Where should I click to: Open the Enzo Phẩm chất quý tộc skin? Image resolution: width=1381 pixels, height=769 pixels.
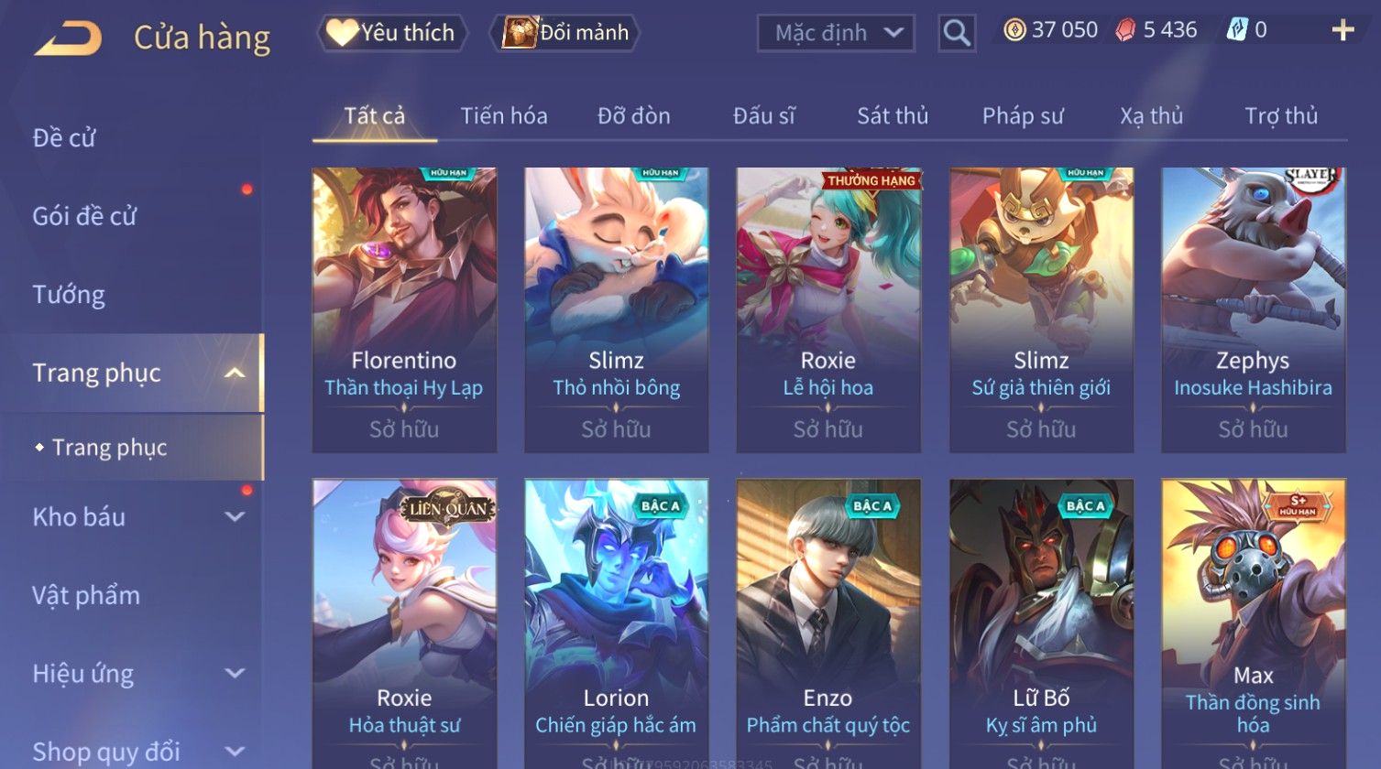(828, 624)
